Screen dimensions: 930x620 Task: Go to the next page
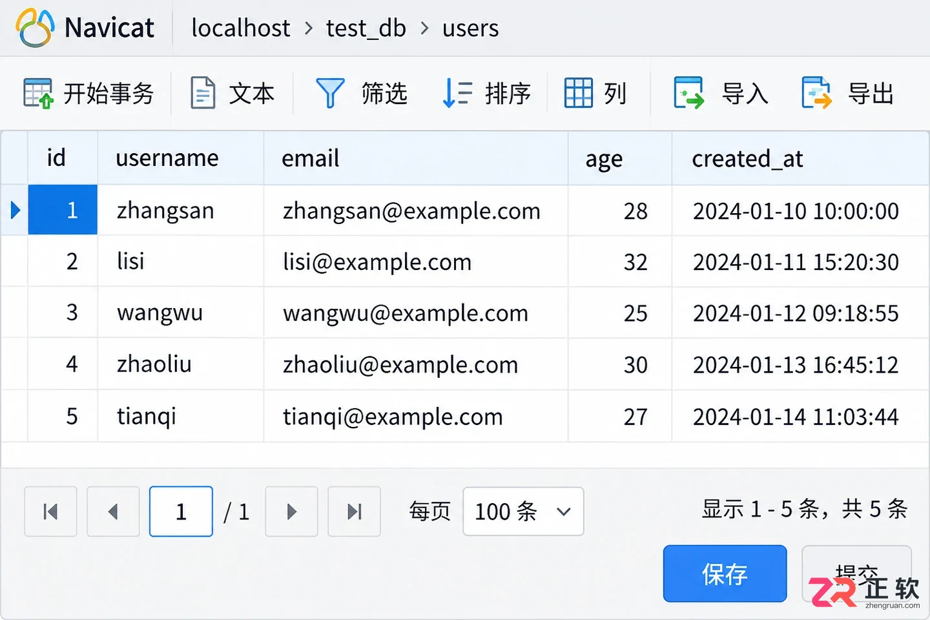coord(291,512)
